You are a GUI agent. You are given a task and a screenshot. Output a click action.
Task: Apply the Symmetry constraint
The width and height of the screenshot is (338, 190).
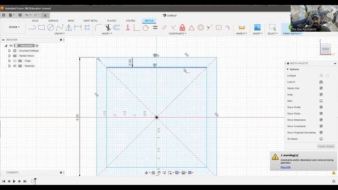pos(219,27)
